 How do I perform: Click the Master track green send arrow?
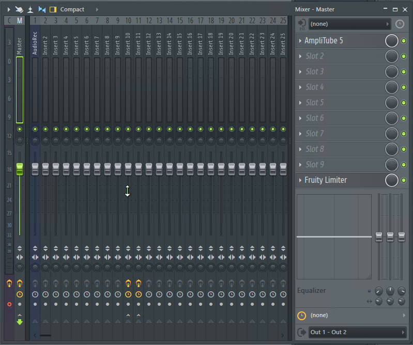(20, 322)
